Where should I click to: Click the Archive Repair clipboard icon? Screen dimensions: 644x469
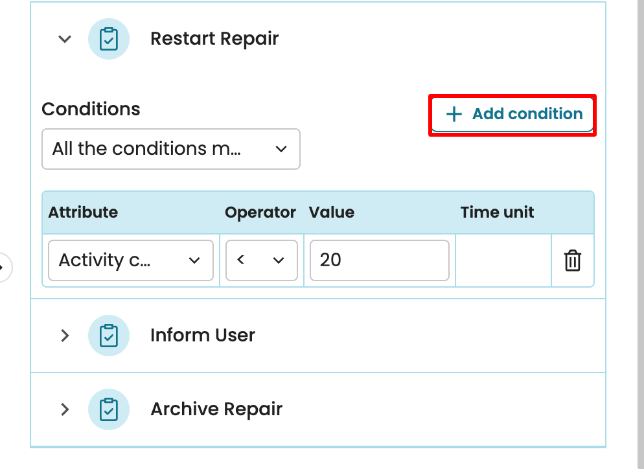(x=109, y=409)
